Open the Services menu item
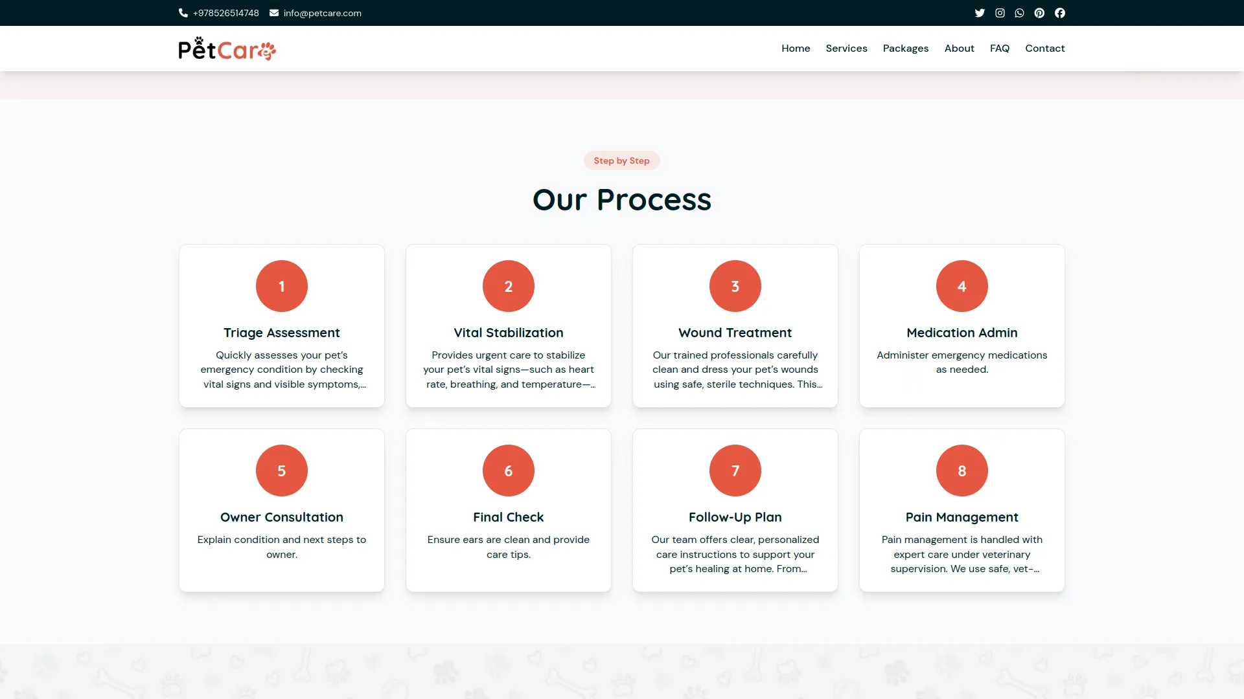Screen dimensions: 1244x699 pos(846,49)
